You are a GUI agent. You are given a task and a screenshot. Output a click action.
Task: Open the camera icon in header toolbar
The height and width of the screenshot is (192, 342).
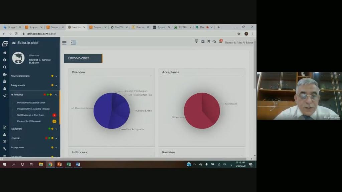(x=202, y=42)
